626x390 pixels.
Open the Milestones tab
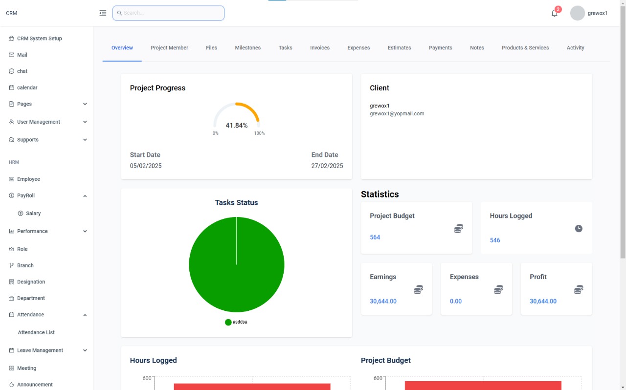[248, 48]
